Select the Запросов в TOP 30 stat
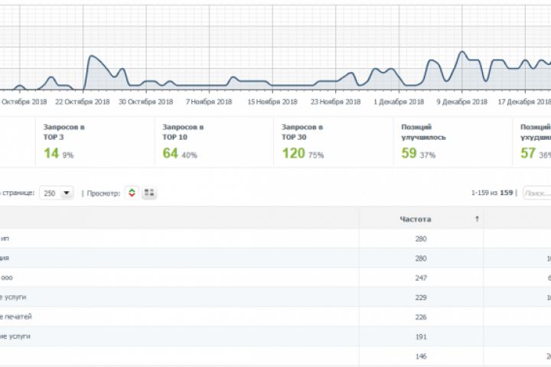 (x=334, y=141)
